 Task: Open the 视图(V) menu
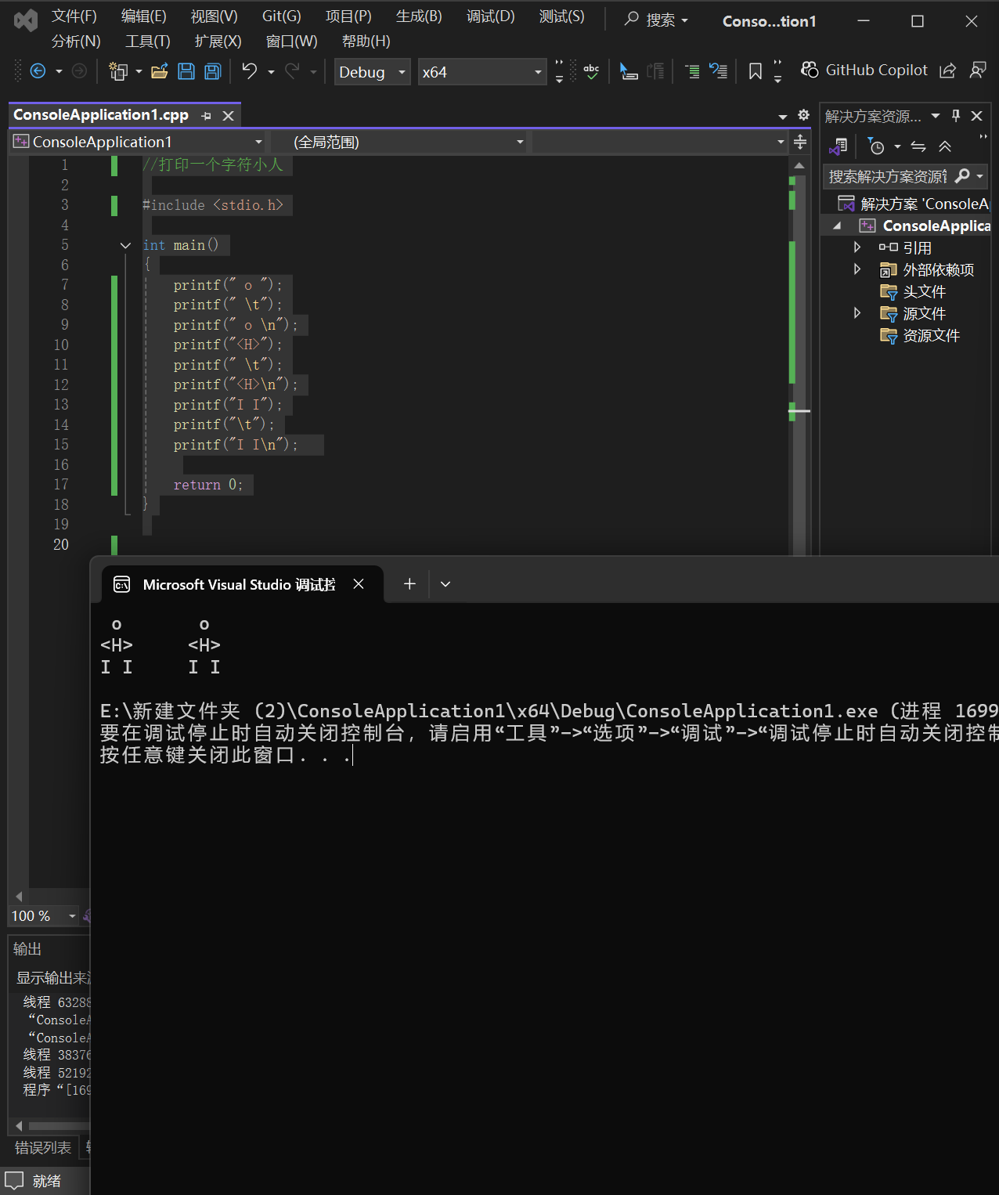coord(215,16)
